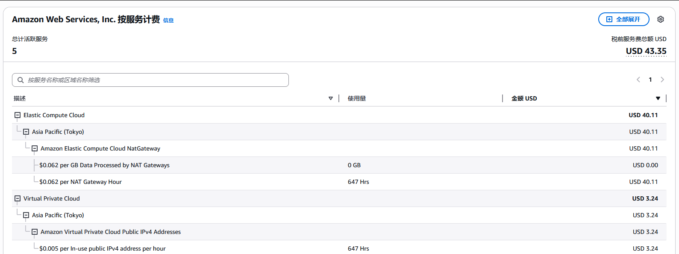
Task: Open the settings gear icon
Action: click(x=661, y=19)
